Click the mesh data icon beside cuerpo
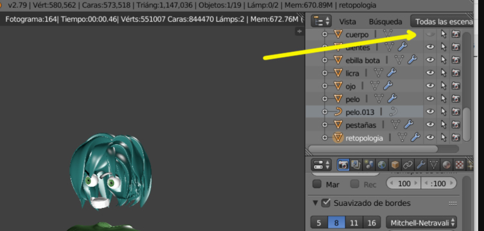This screenshot has width=484, height=231. click(388, 33)
